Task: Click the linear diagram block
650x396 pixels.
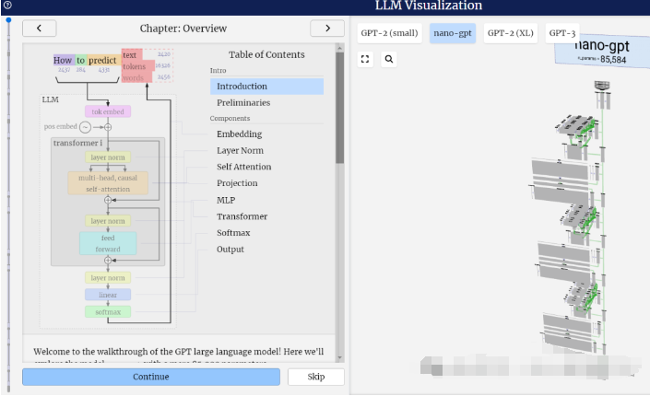Action: pyautogui.click(x=108, y=295)
